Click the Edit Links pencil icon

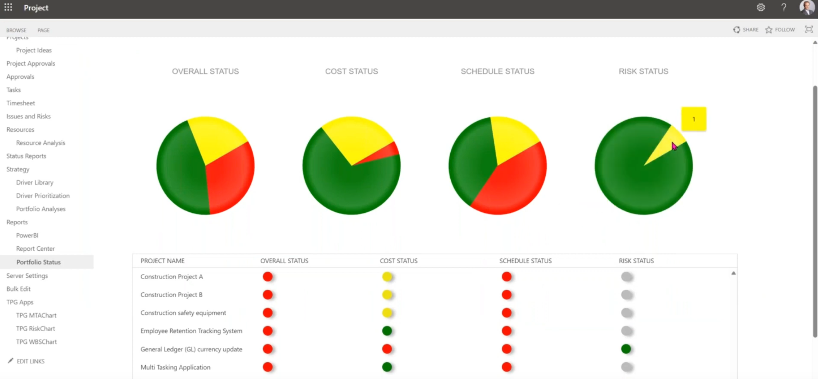pos(11,361)
